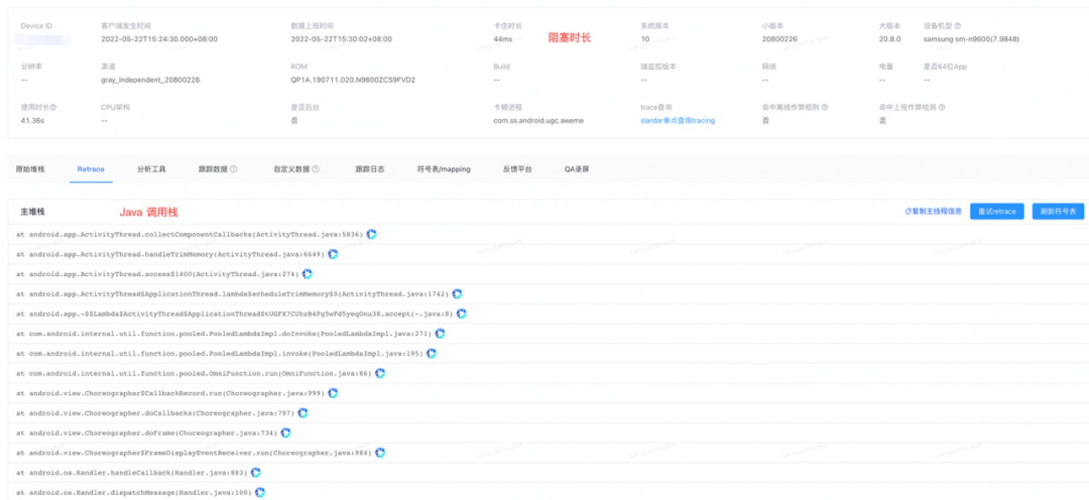The height and width of the screenshot is (500, 1089).
Task: Click icon next to access$1400 stack frame
Action: click(x=307, y=274)
